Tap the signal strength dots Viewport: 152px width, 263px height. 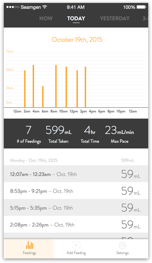[x=13, y=7]
